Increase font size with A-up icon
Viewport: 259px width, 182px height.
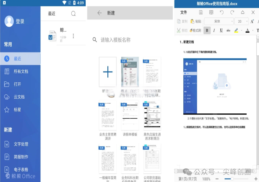(x=252, y=21)
